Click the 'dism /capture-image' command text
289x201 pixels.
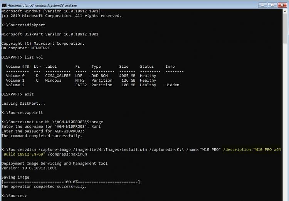(49, 150)
